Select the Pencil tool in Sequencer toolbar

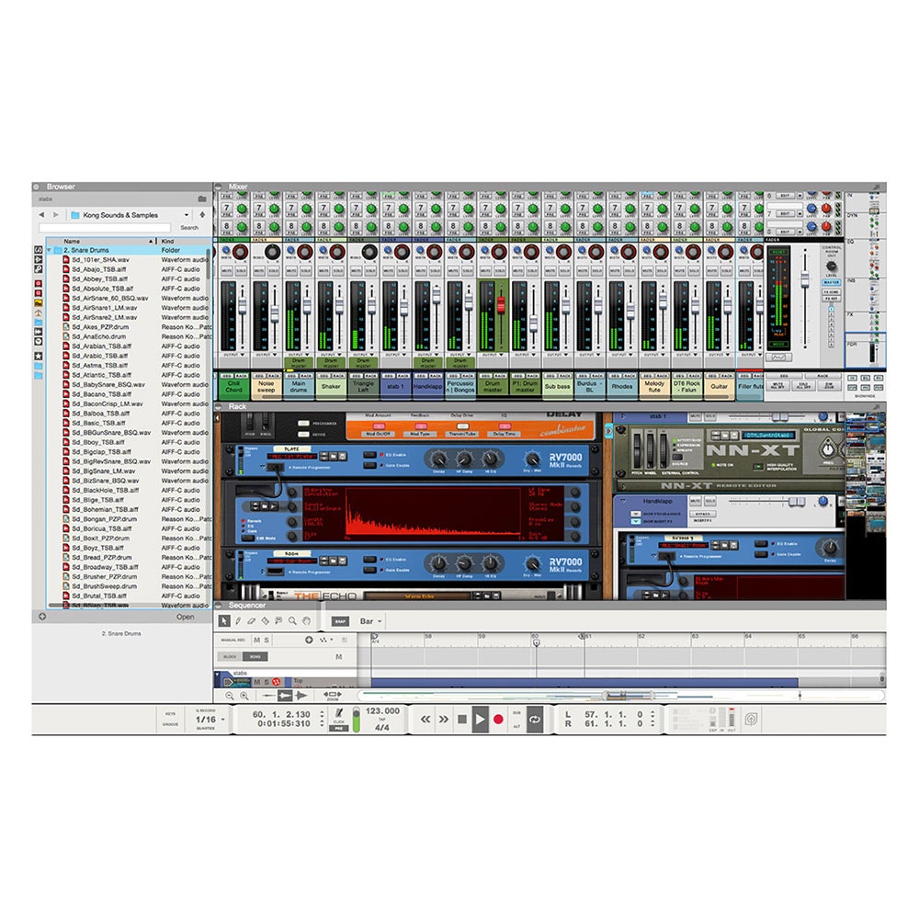coord(239,621)
